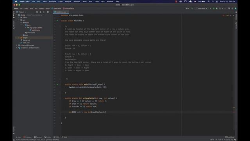Click the Stop toolbar icon
Viewport: 250px width, 141px height.
pyautogui.click(x=225, y=9)
